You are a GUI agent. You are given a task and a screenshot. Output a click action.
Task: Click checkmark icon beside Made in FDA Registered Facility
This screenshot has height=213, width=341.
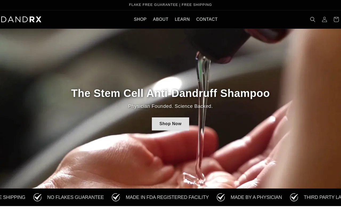pos(116,197)
